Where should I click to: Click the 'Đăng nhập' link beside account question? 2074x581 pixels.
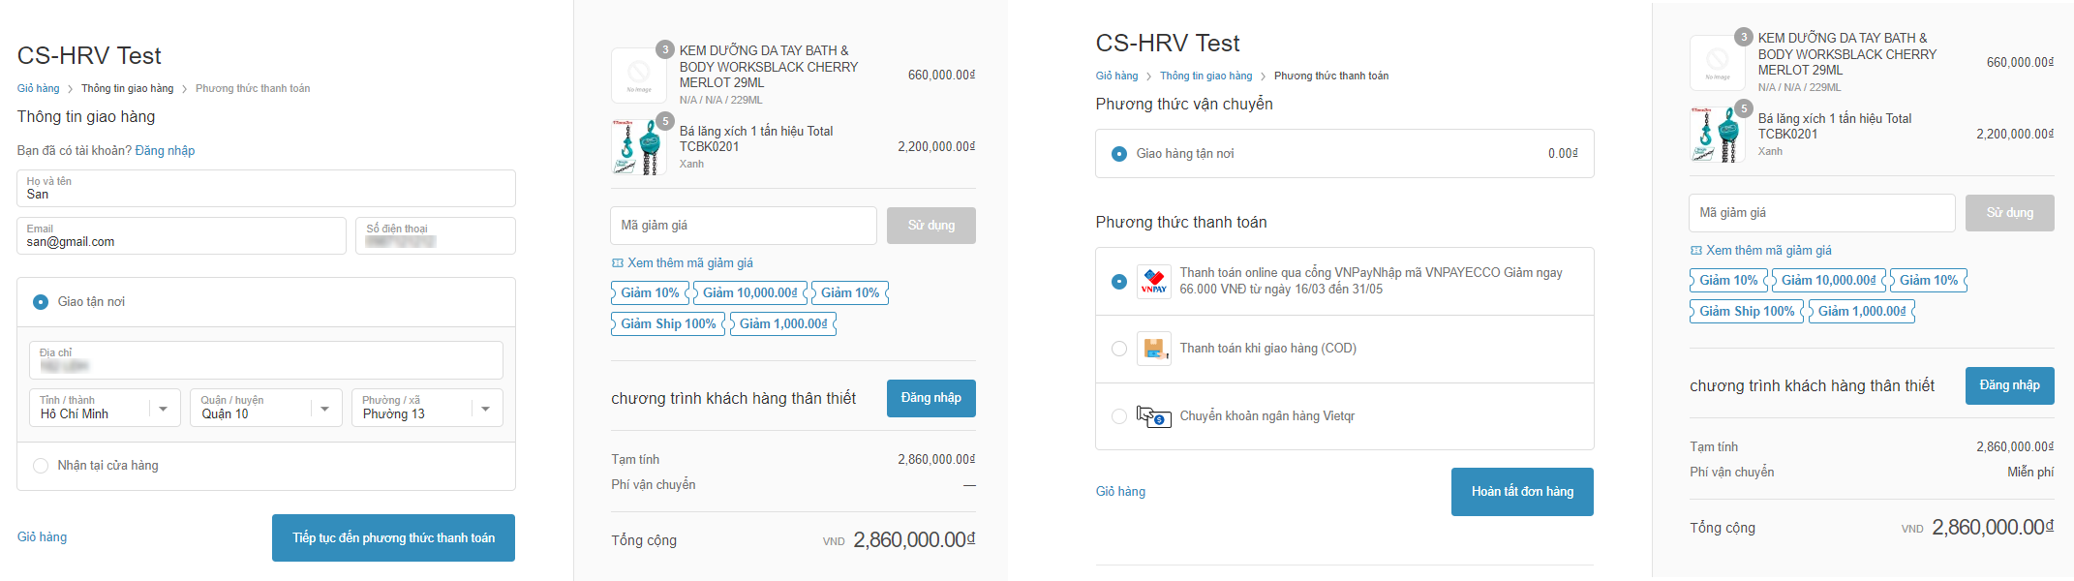click(x=165, y=150)
